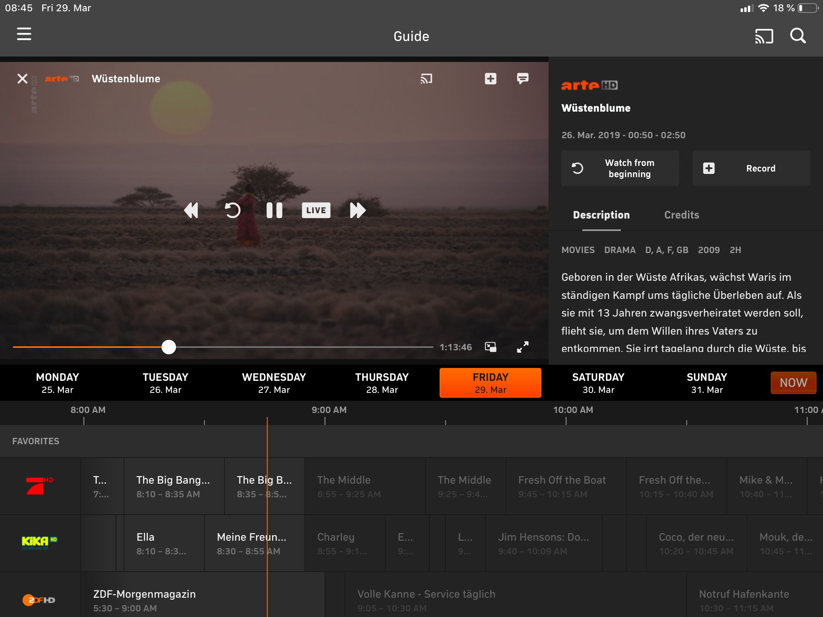Restart the programme from the beginning in player
The height and width of the screenshot is (617, 823).
point(232,210)
